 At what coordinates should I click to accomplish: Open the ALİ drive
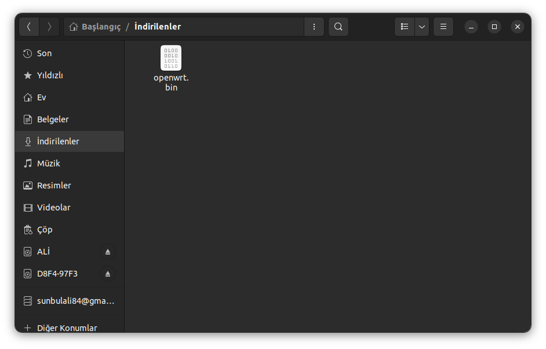(57, 252)
